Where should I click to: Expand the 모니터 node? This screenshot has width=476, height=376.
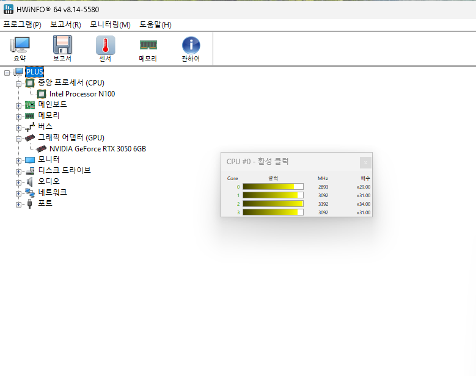18,161
